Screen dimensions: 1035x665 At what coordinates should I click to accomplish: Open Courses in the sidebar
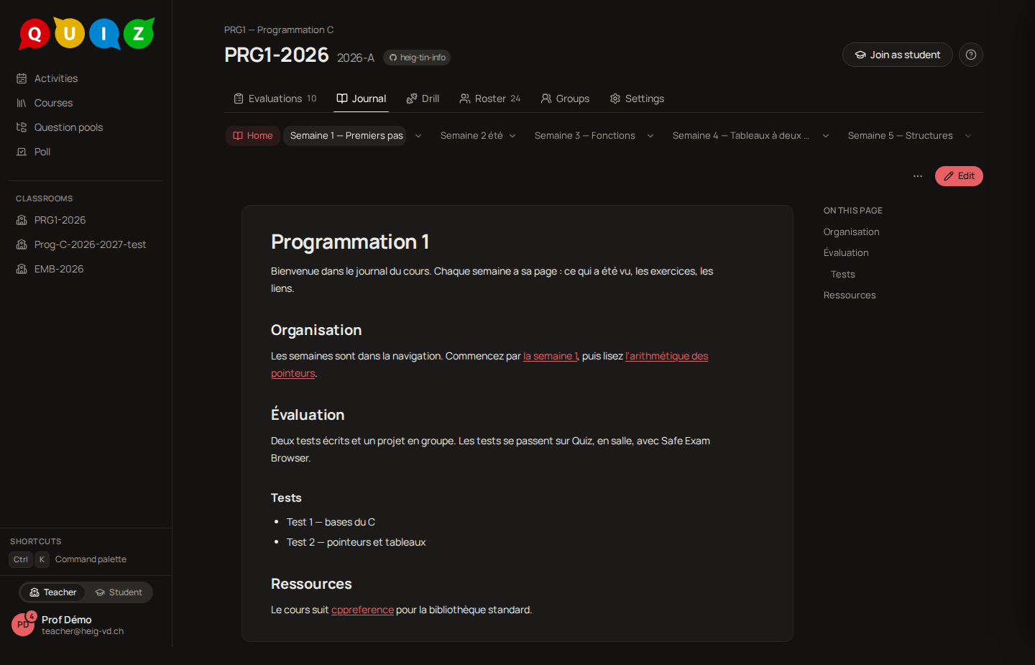(x=86, y=103)
